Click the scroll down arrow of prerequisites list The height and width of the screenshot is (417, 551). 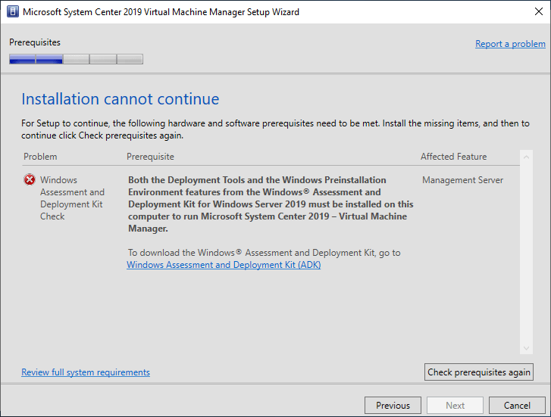point(526,348)
